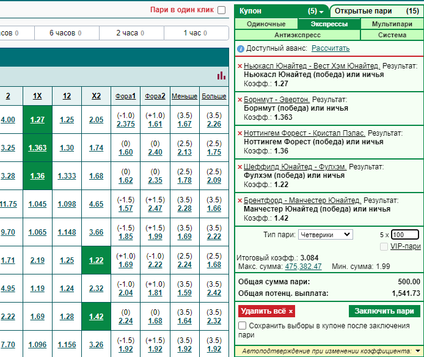Select 12 odds 1.148

point(67,232)
